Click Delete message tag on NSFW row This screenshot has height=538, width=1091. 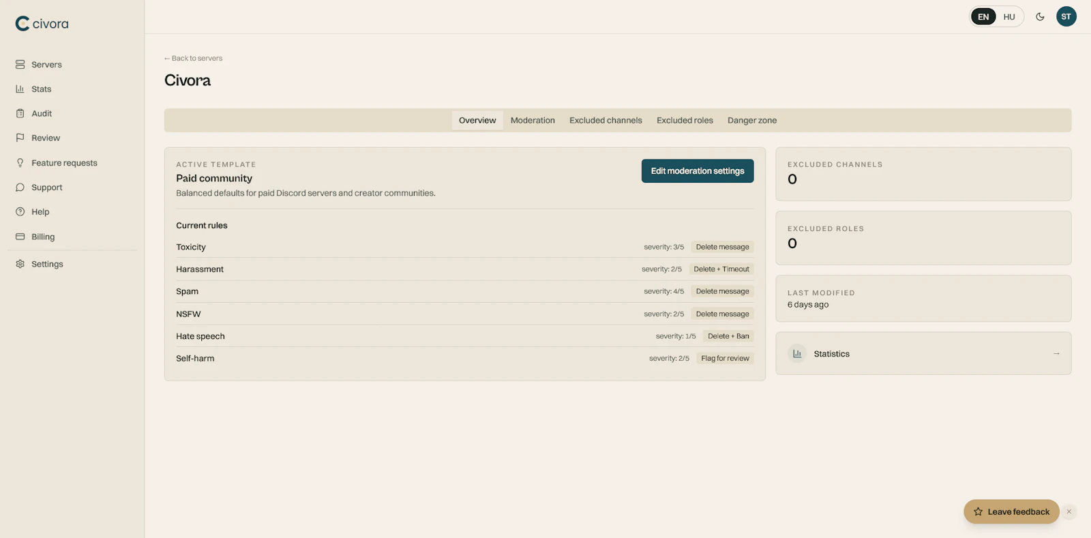tap(722, 314)
